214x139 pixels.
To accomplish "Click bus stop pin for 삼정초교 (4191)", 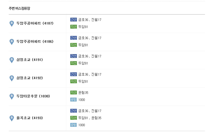I will (12, 60).
